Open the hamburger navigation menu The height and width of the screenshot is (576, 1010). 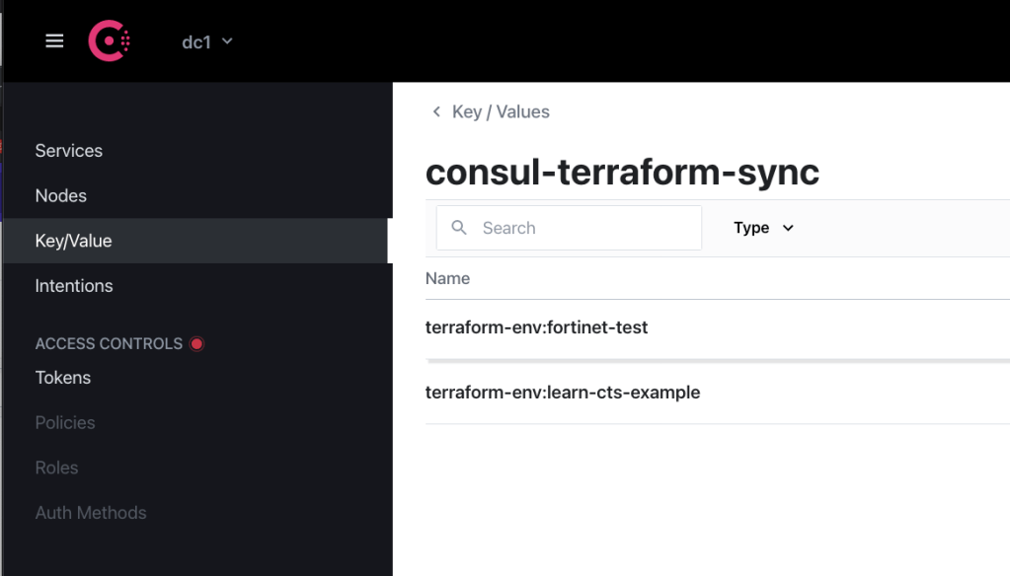(54, 41)
